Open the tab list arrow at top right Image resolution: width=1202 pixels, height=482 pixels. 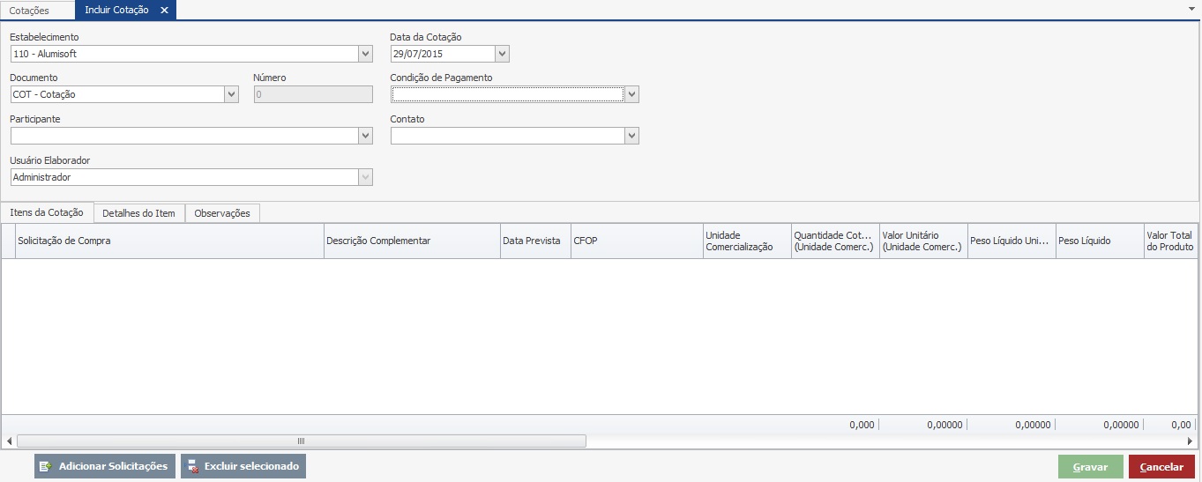tap(1192, 7)
